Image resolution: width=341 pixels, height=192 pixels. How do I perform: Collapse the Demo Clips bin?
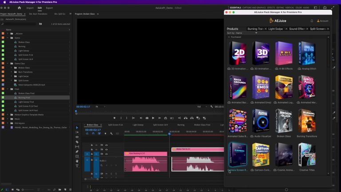pyautogui.click(x=8, y=64)
